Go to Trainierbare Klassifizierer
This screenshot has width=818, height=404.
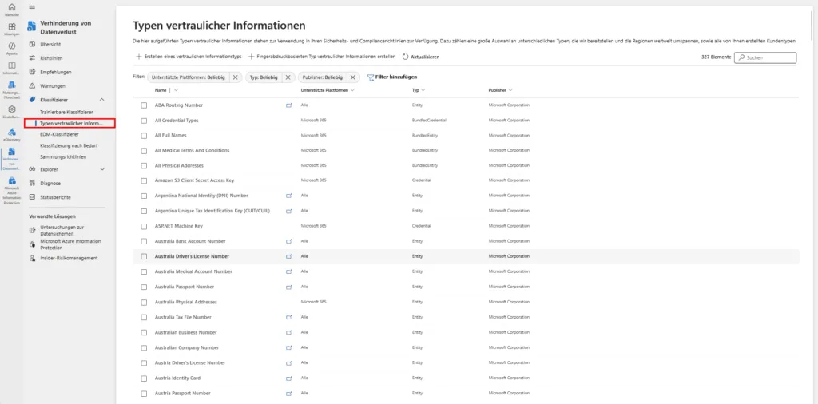click(66, 112)
